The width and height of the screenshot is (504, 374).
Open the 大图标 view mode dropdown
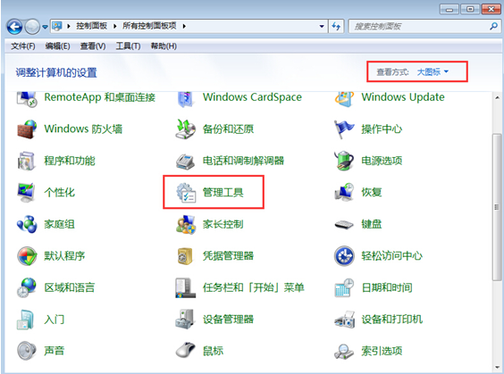coord(432,72)
